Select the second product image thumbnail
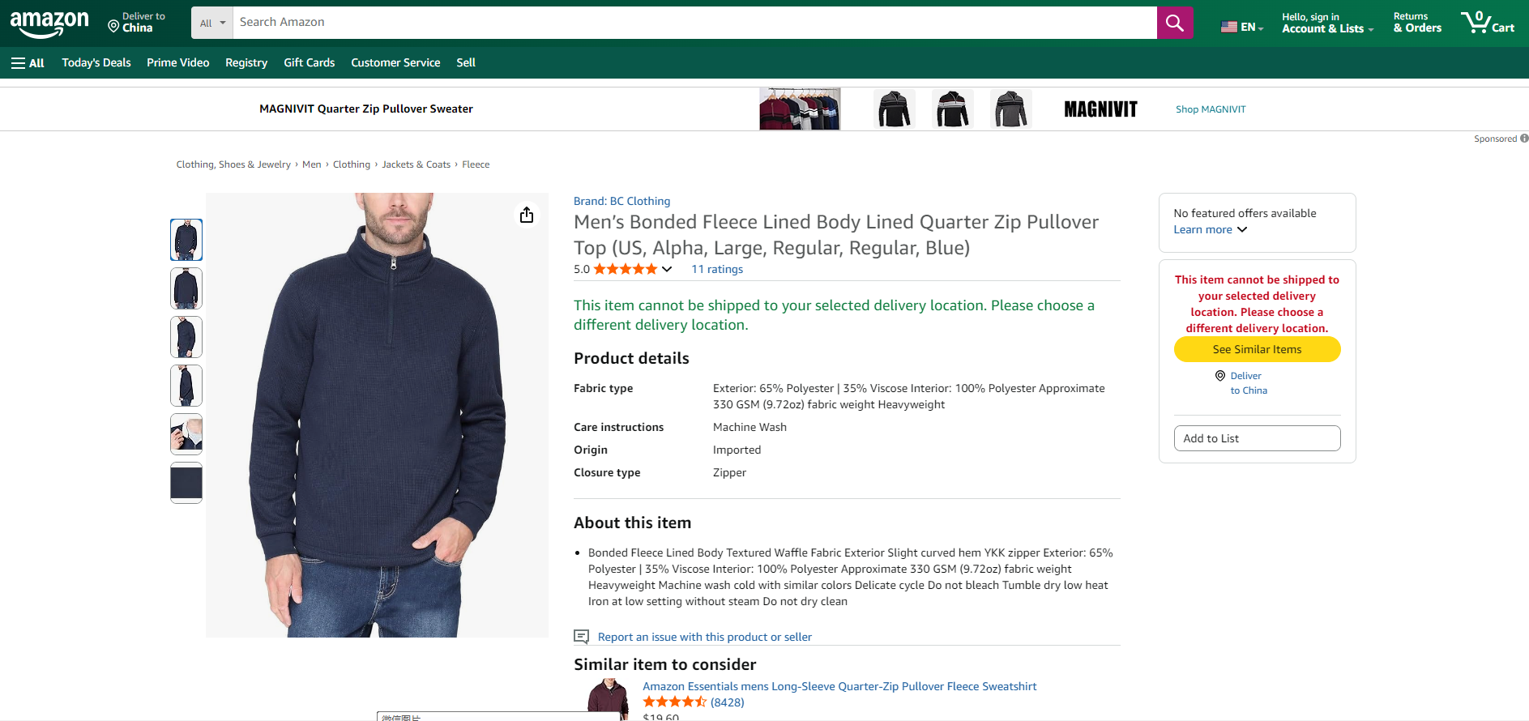Viewport: 1529px width, 721px height. 186,288
